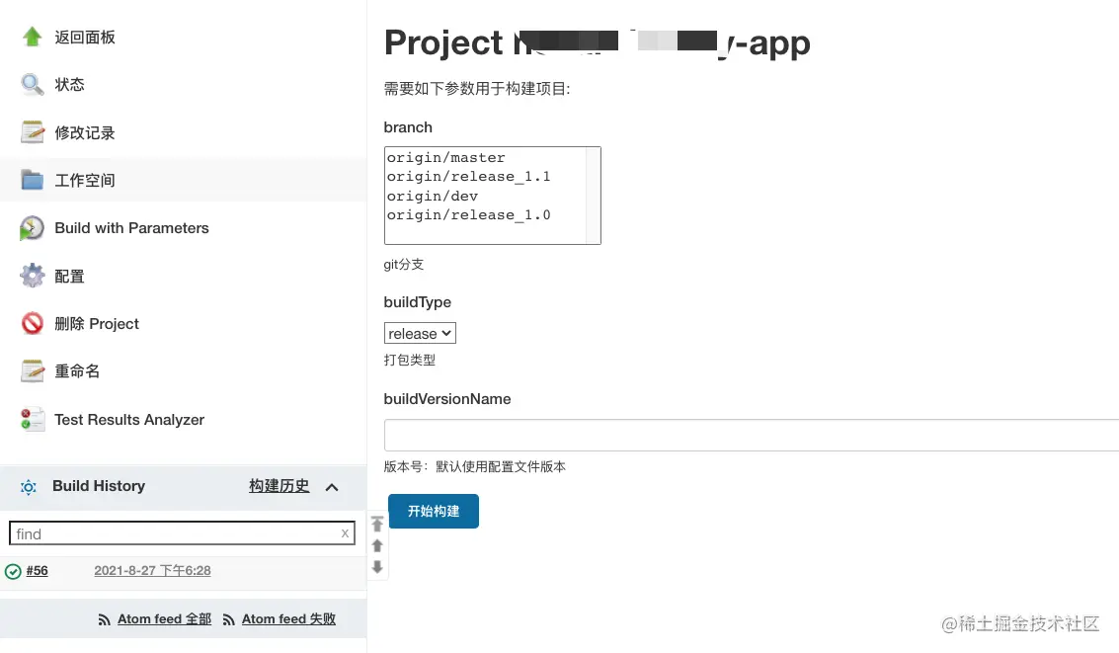Screen dimensions: 1119x653
Task: Open the 状态 page
Action: [x=69, y=85]
